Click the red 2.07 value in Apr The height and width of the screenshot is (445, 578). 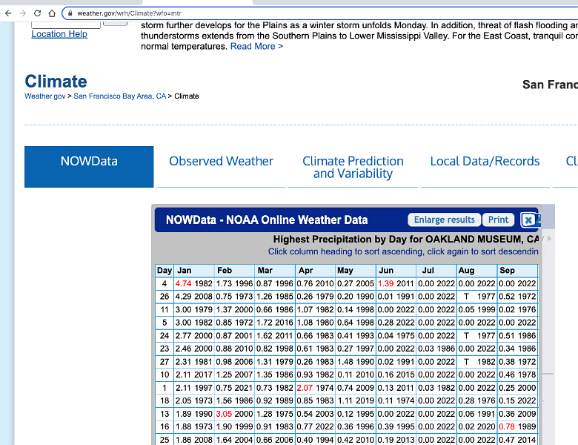(305, 388)
